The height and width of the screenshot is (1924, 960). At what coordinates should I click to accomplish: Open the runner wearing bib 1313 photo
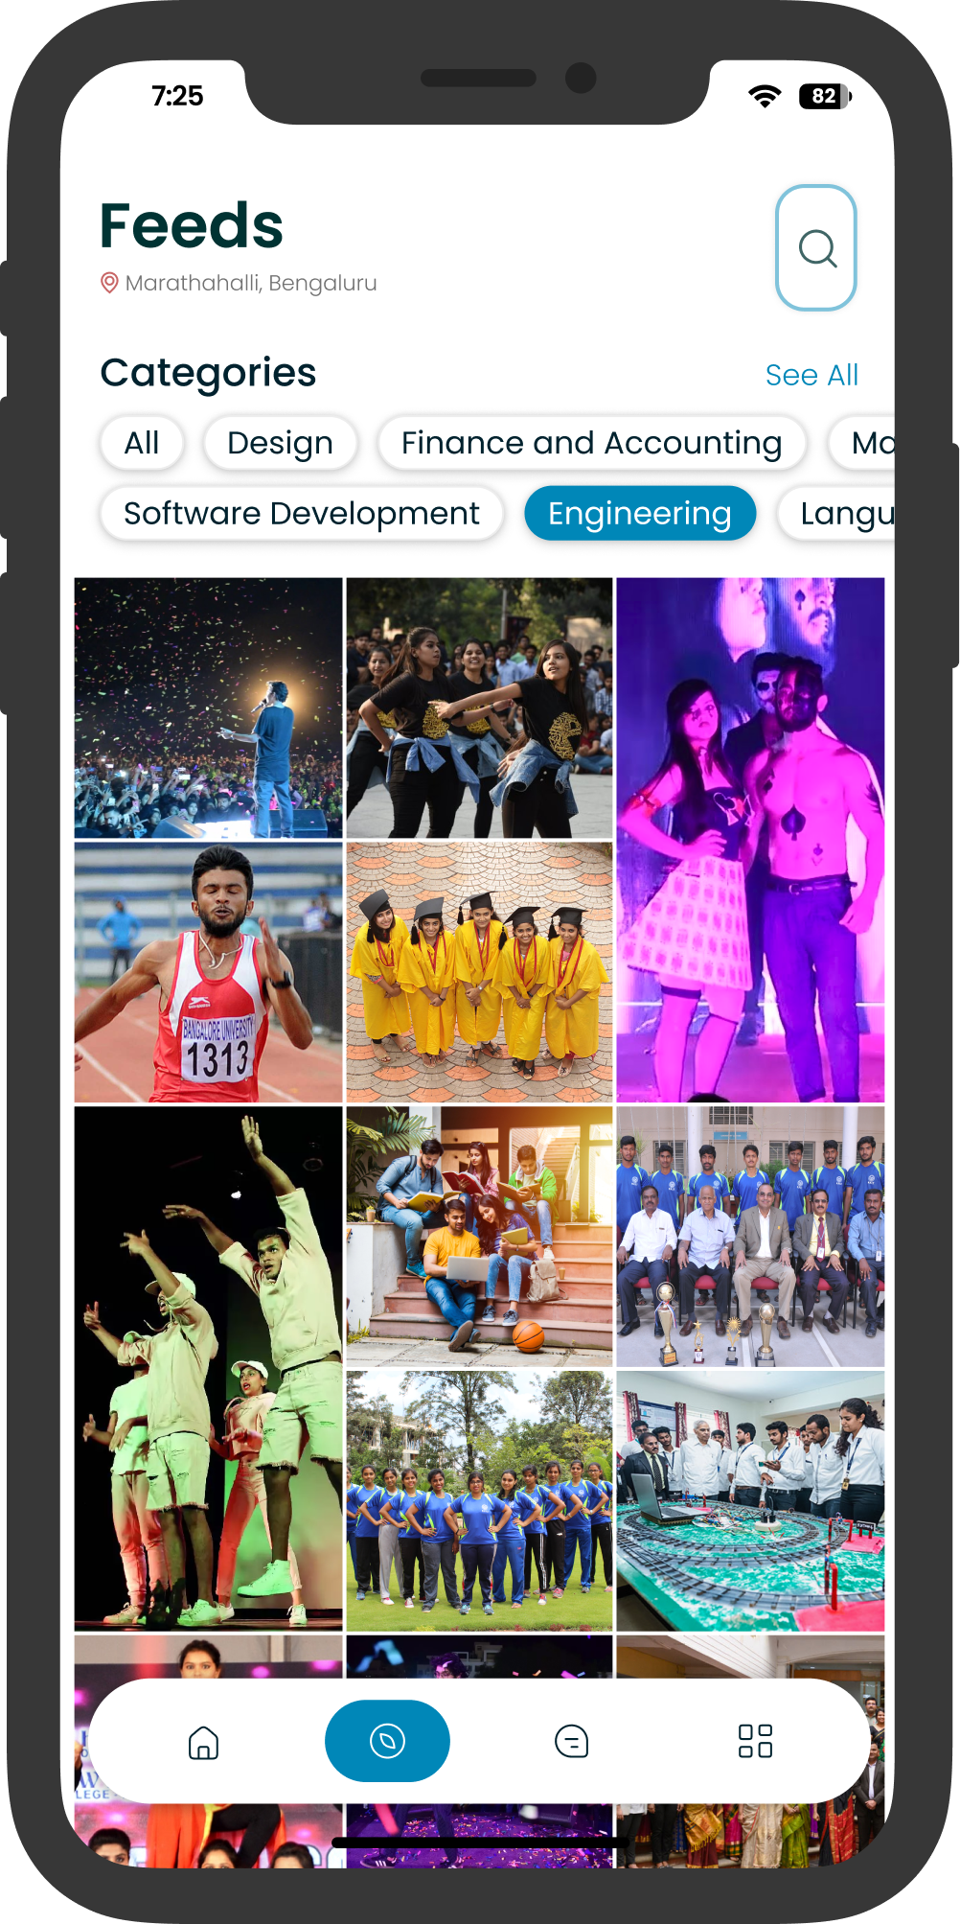pos(208,972)
